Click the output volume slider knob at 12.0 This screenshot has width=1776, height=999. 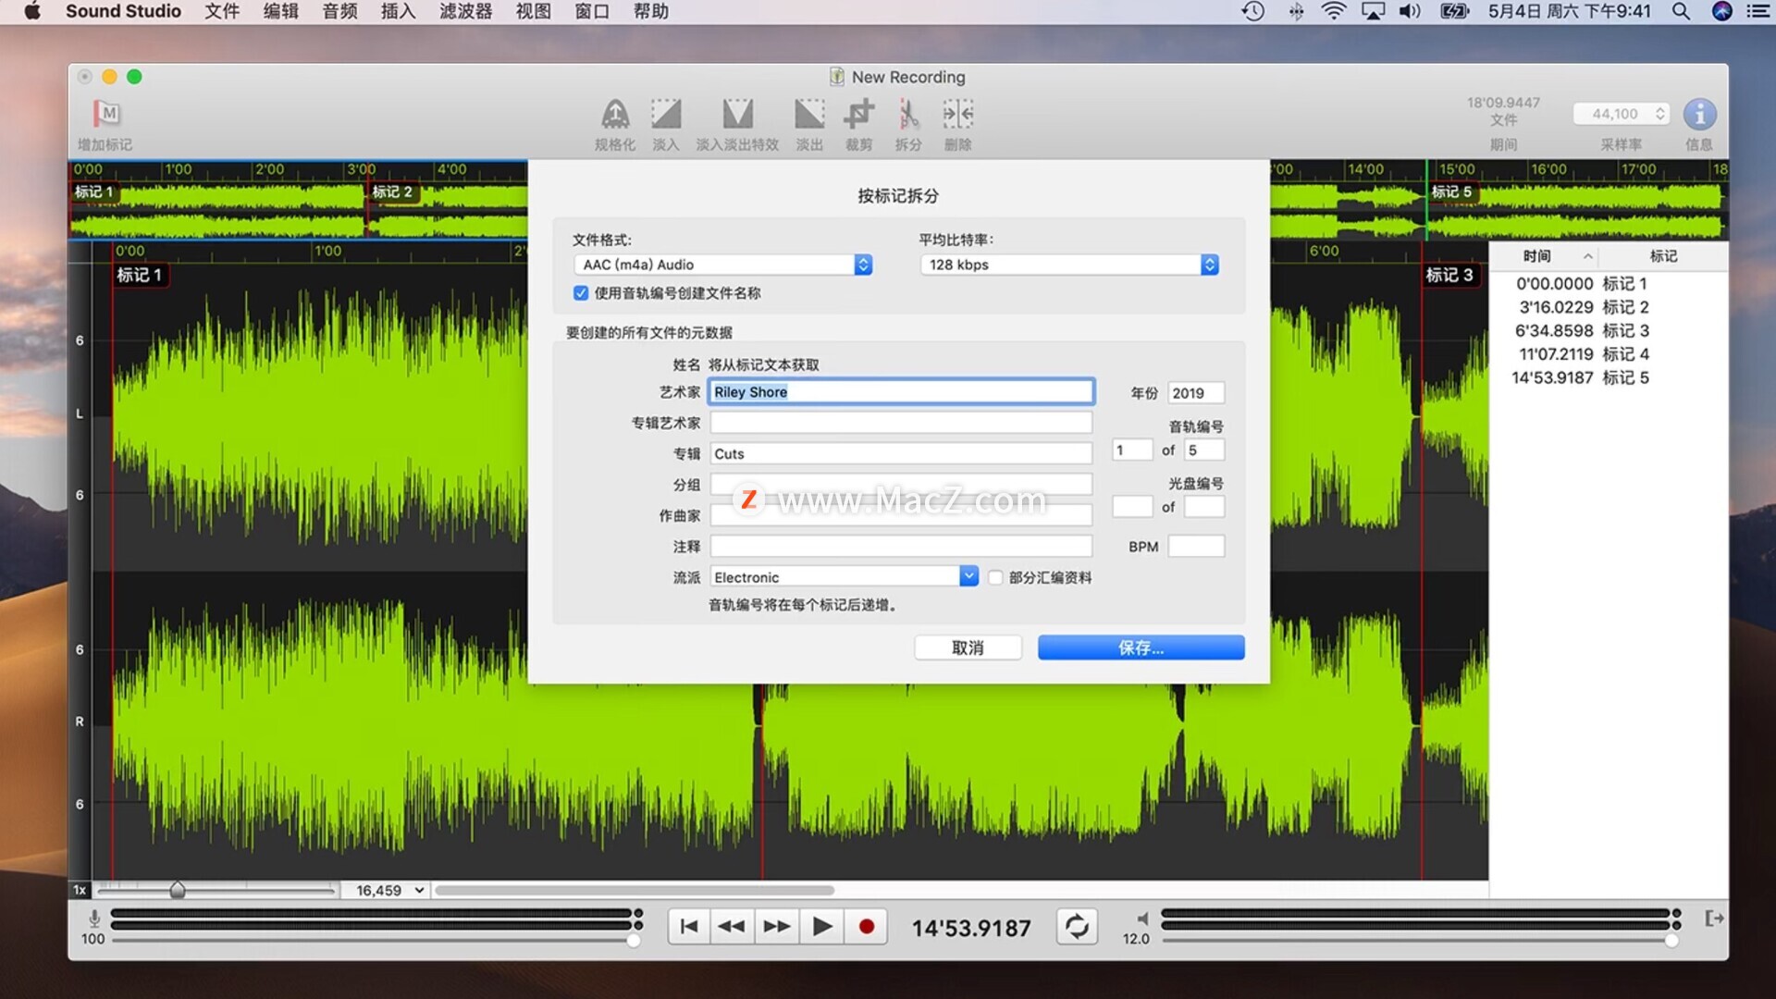pos(1671,941)
